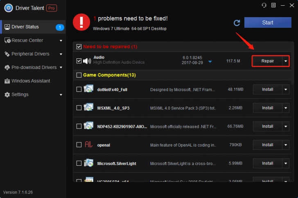Open the menu list icon in title bar
The image size is (298, 198).
(273, 5)
